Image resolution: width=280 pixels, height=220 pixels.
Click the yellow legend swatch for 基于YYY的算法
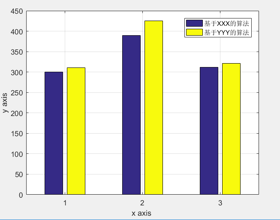coord(194,32)
